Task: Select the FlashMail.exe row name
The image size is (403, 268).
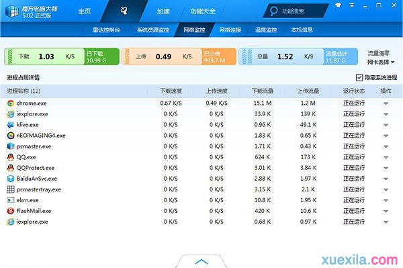Action: pos(34,211)
